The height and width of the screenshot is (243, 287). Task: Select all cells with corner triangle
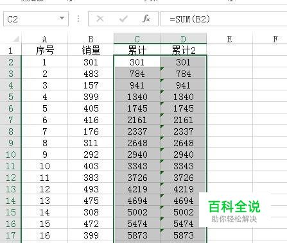(x=15, y=39)
